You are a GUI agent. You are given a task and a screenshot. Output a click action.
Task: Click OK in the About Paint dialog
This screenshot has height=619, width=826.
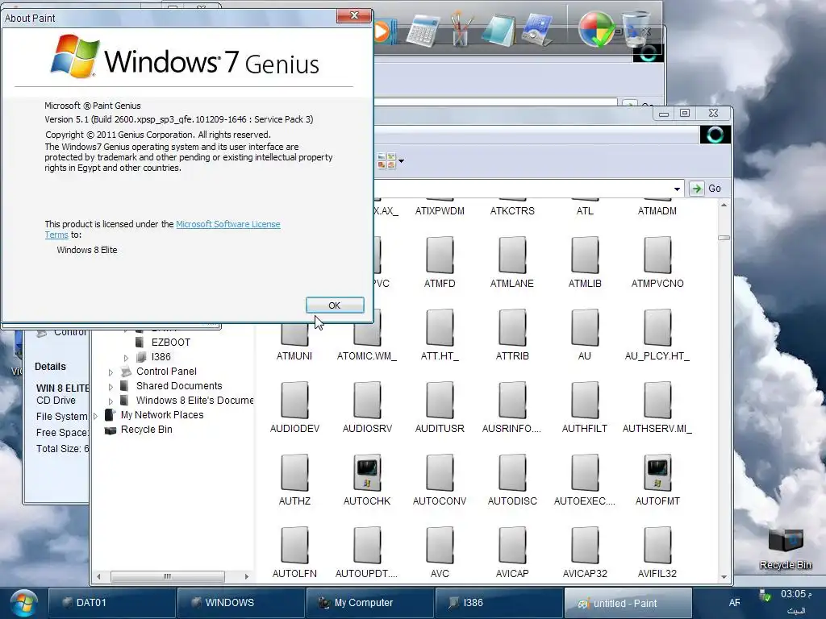(x=335, y=305)
